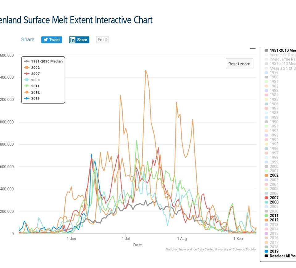
Task: Enable the 1979 series in the year list
Action: pos(274,73)
